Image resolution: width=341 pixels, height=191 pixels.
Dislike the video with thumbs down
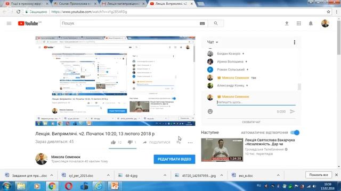coord(130,142)
